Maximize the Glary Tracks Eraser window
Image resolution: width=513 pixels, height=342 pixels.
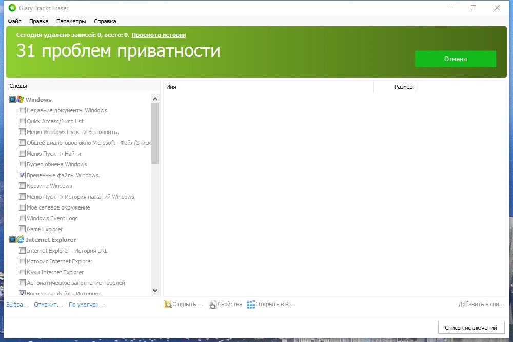(x=473, y=8)
